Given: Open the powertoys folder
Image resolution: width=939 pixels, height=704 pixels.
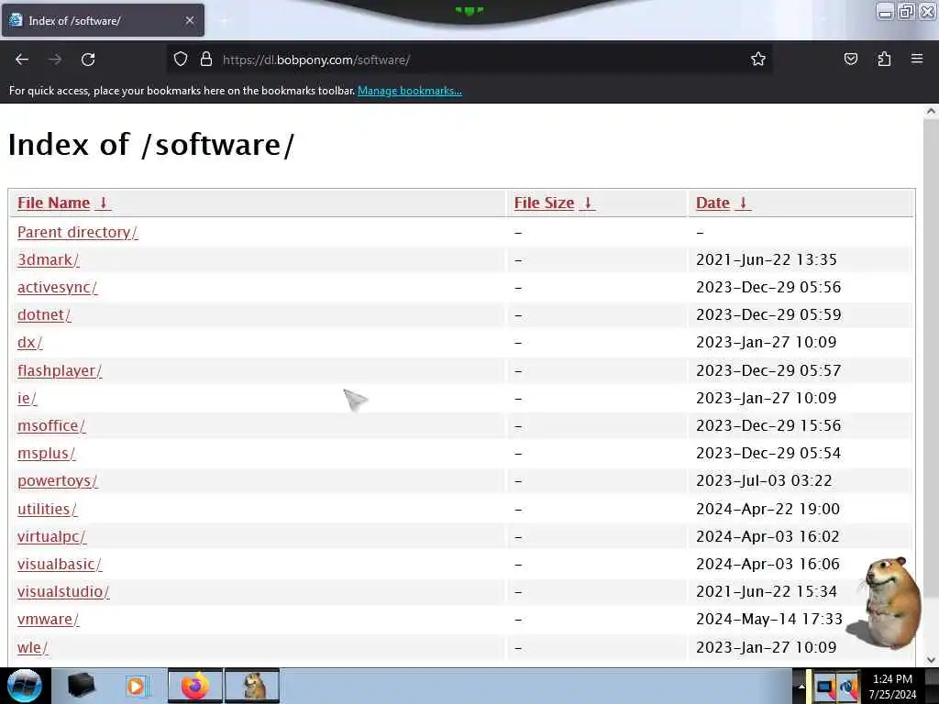Looking at the screenshot, I should (58, 480).
